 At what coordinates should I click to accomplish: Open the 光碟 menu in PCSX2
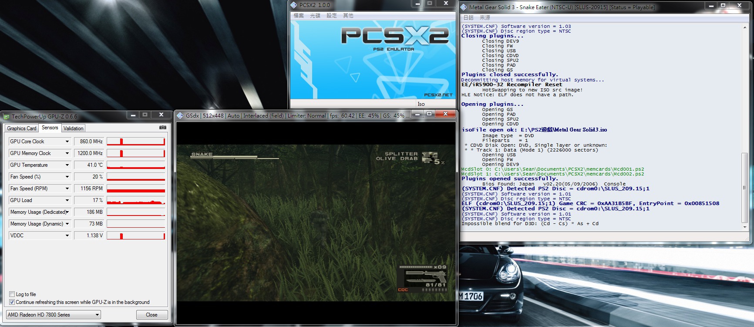tap(315, 16)
